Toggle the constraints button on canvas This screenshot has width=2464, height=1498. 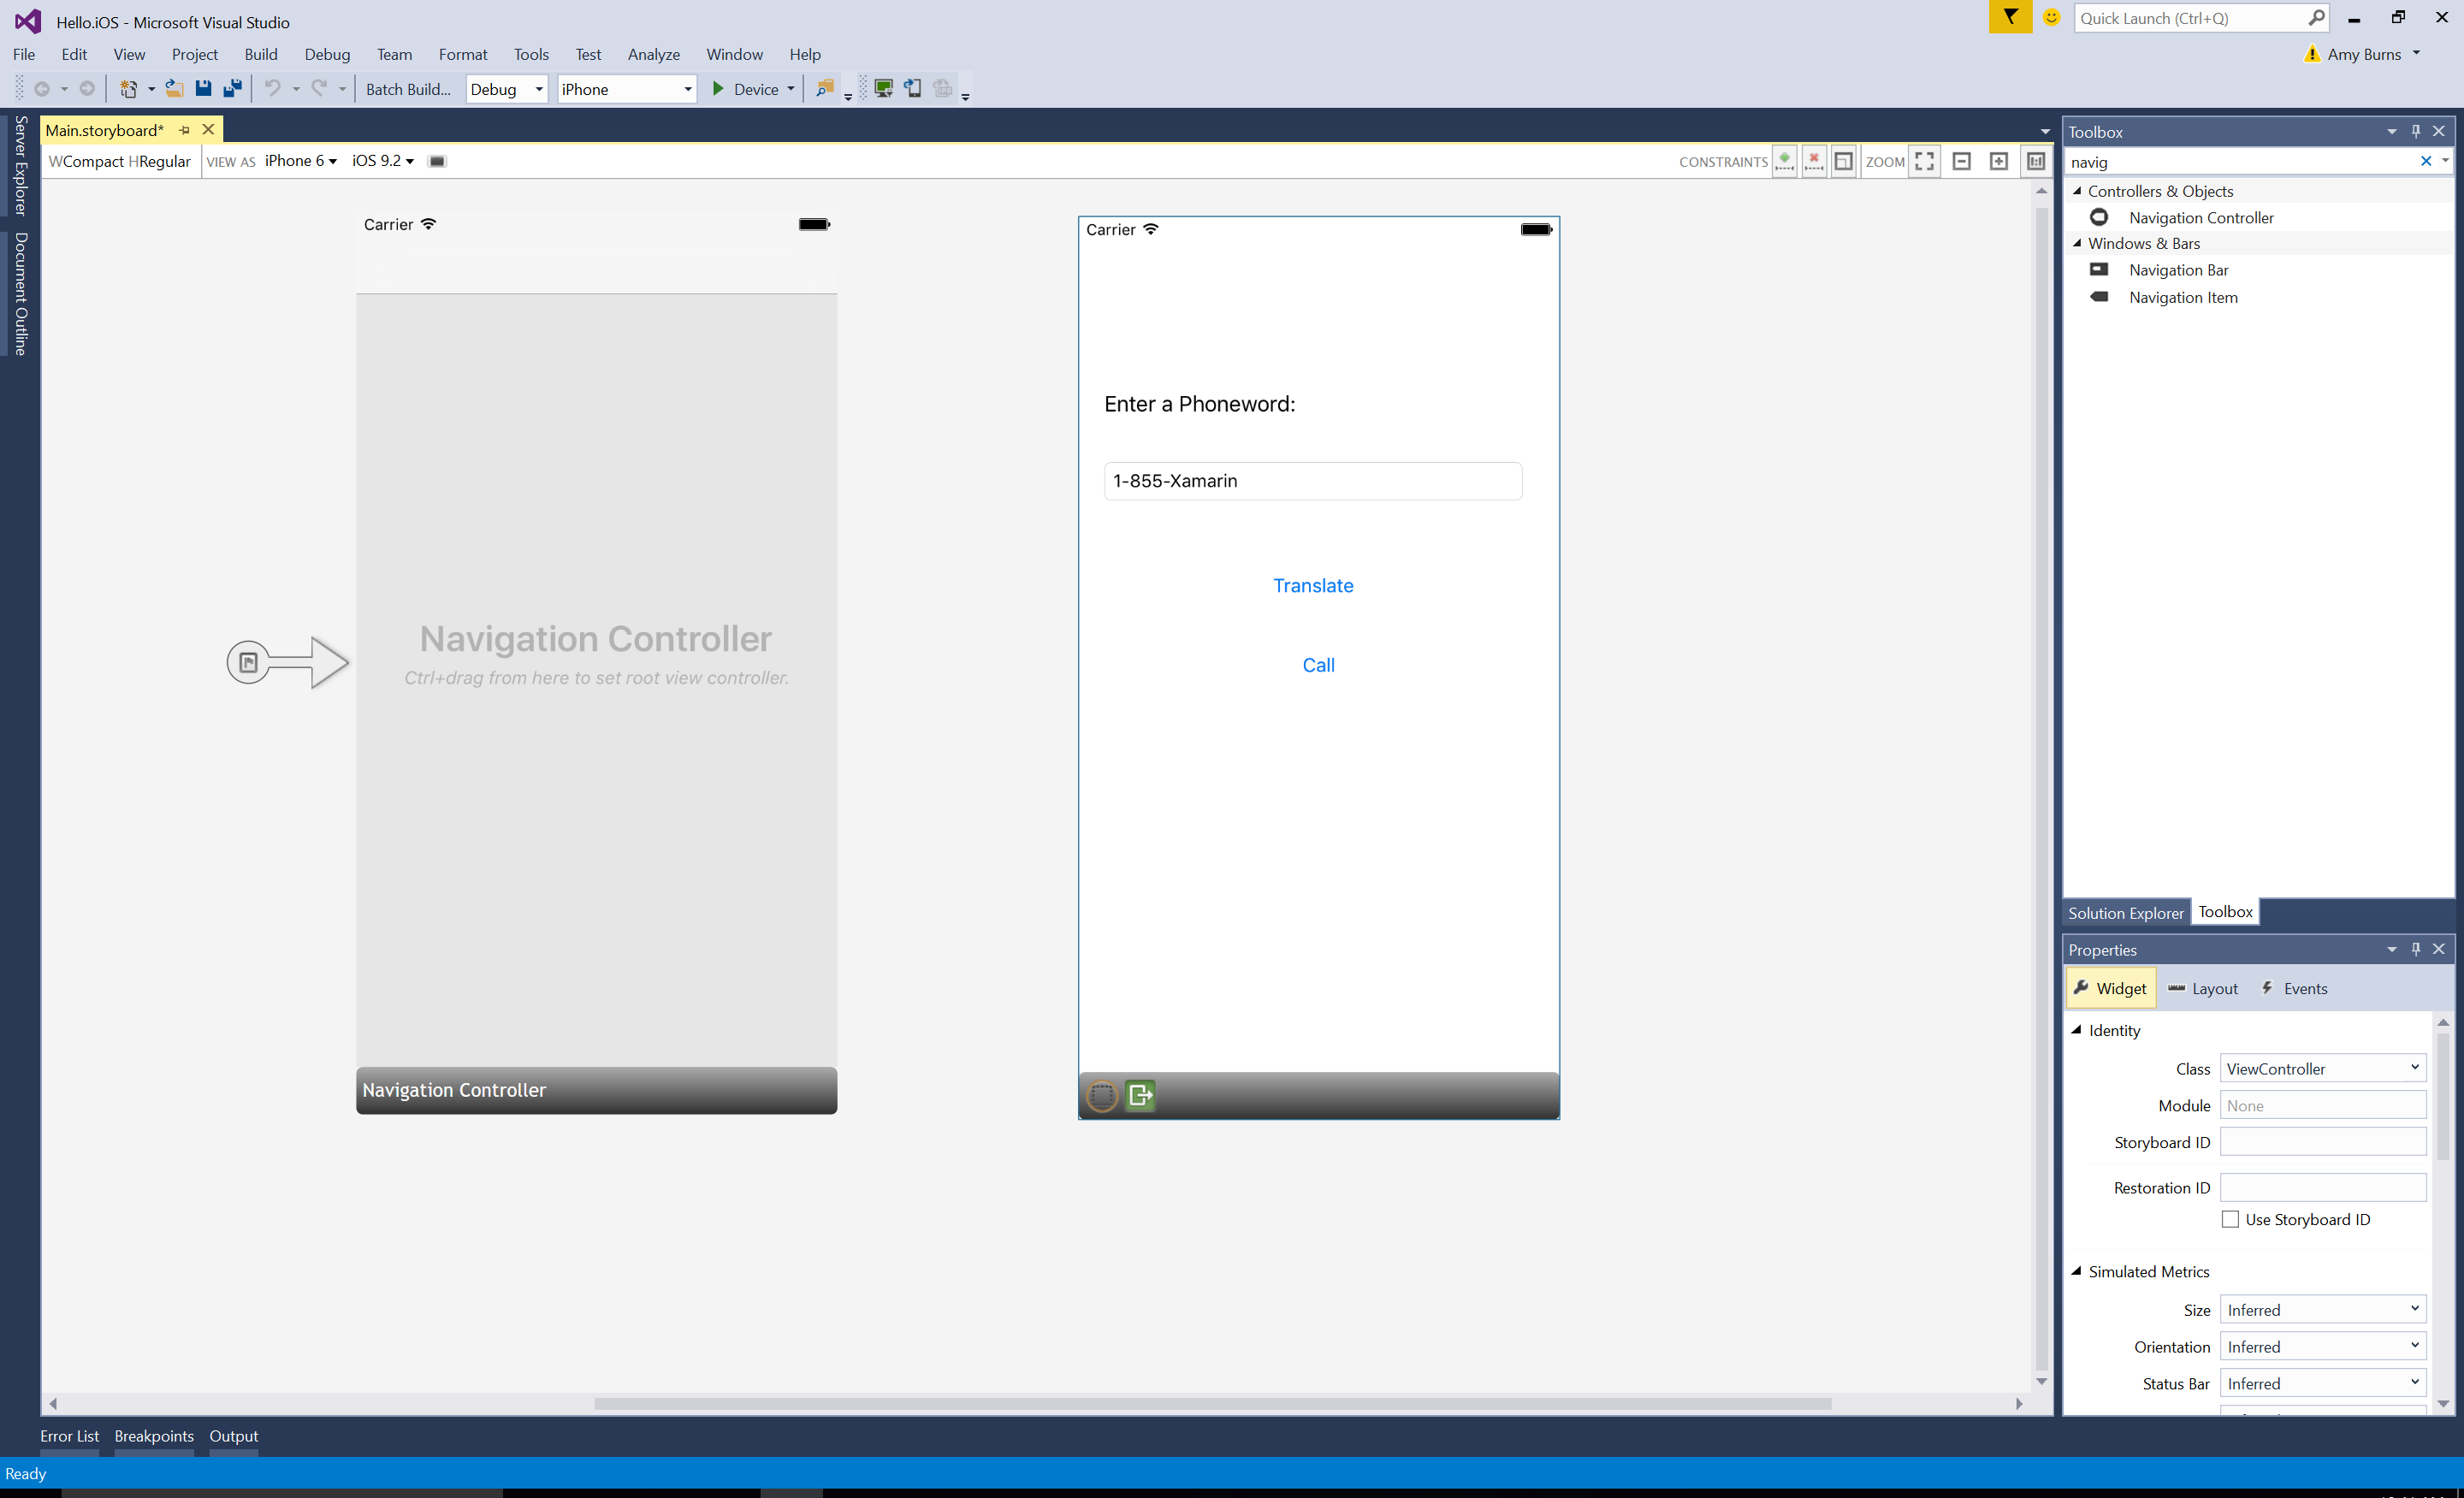click(1843, 160)
